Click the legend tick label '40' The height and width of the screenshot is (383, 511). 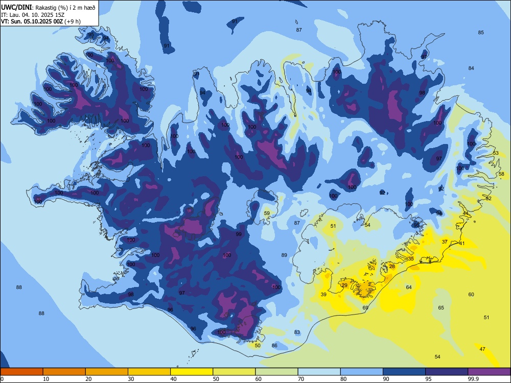[173, 379]
